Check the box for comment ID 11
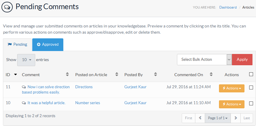The image size is (256, 126). [x=251, y=87]
